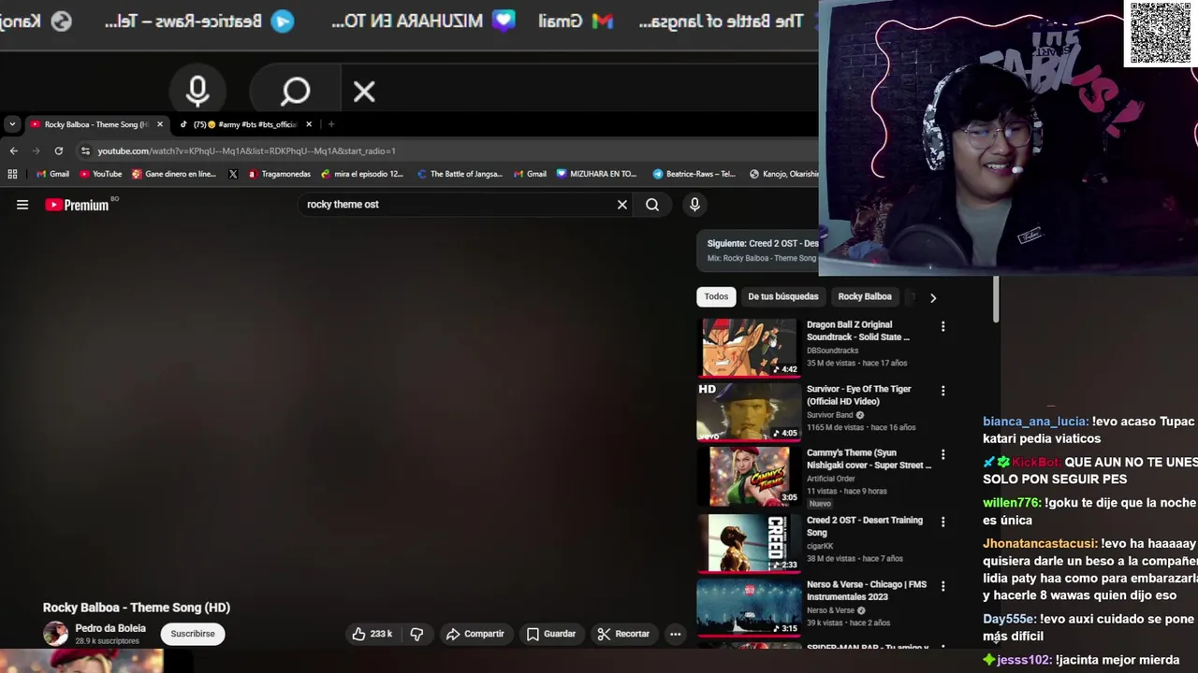Screen dimensions: 1198x673
Task: Open the 'Gane dinero en líne...' bookmark
Action: click(x=174, y=174)
